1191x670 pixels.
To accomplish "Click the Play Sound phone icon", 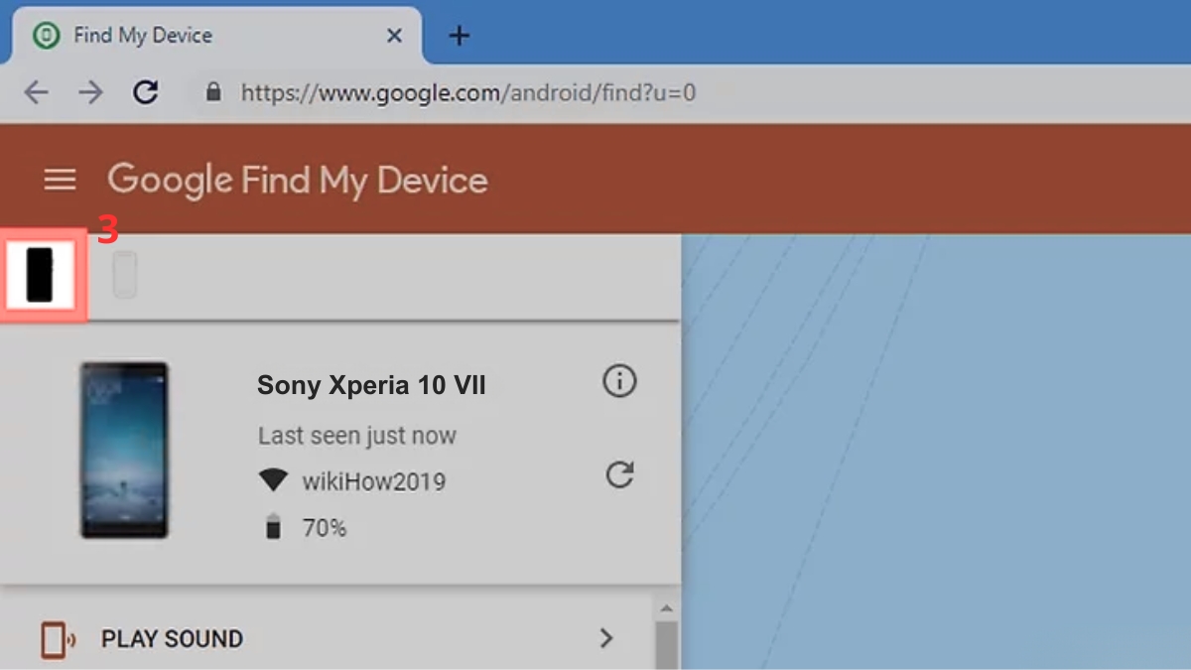I will [x=58, y=639].
